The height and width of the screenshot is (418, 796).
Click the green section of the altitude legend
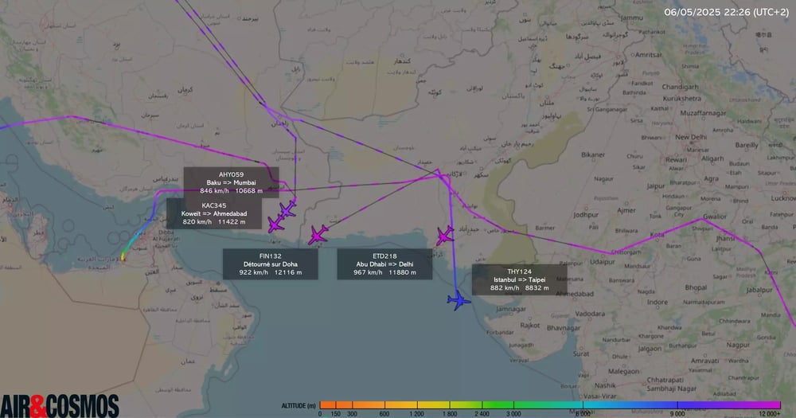click(497, 404)
